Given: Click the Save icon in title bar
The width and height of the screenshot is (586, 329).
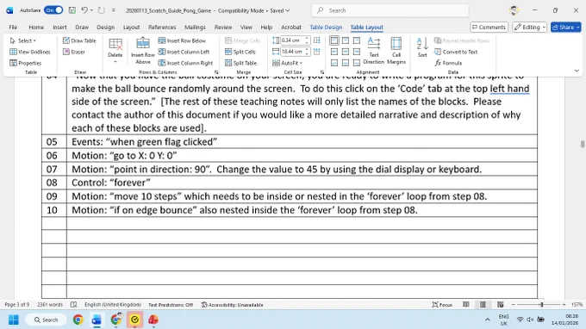Looking at the screenshot, I should tap(72, 10).
